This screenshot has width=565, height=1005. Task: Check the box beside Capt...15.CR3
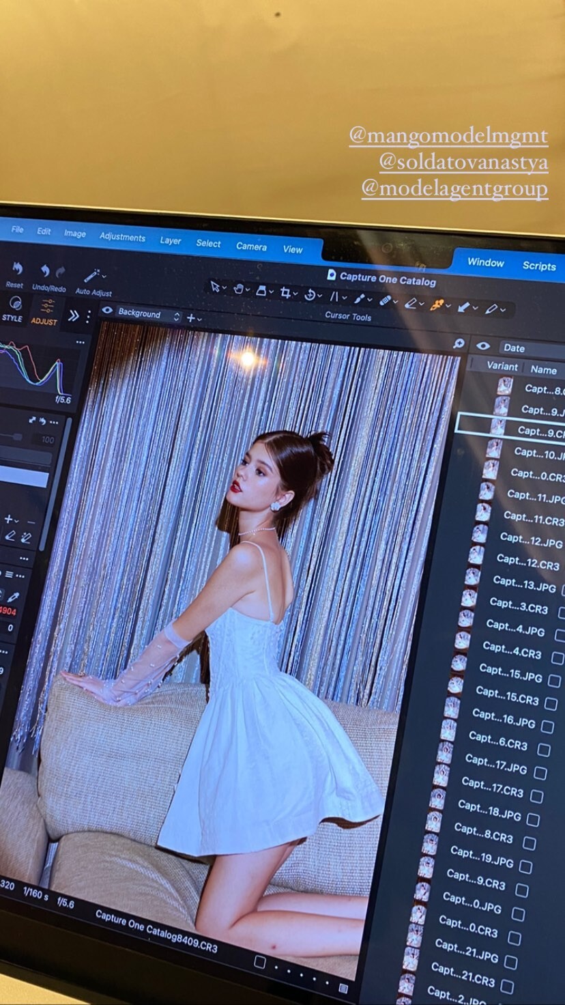(x=551, y=704)
